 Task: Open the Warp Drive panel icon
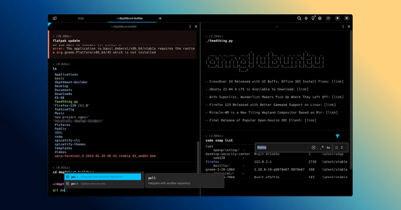point(54,18)
